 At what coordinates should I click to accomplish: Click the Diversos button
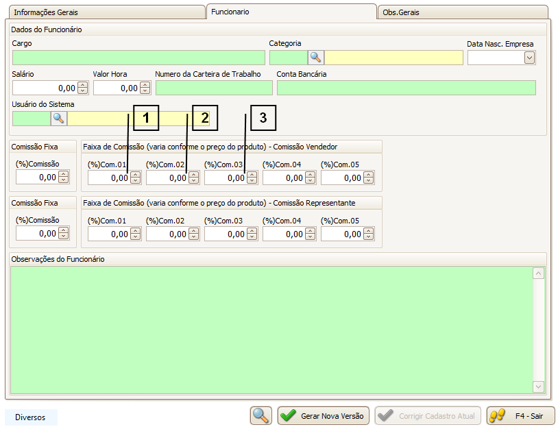[x=30, y=417]
